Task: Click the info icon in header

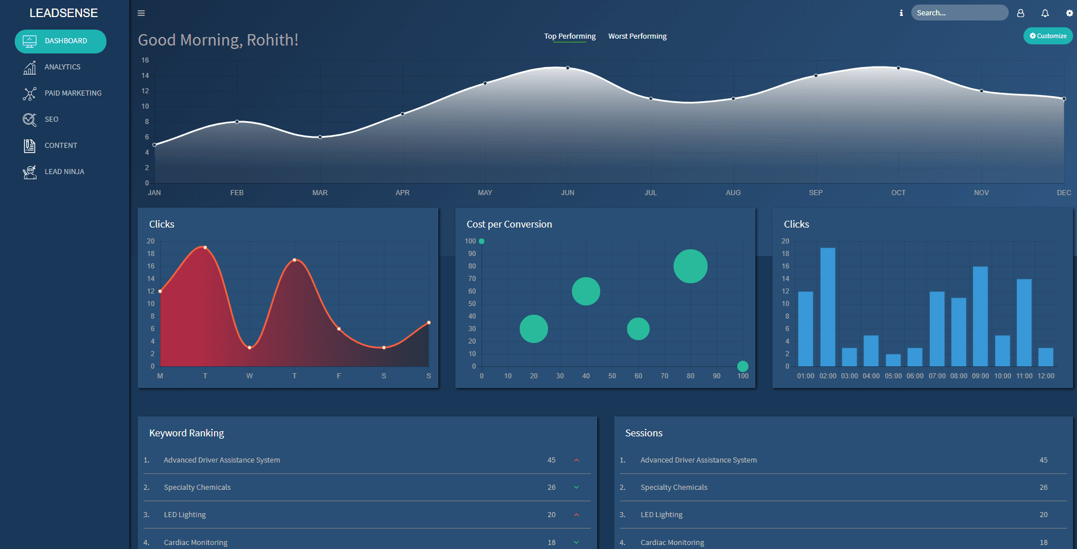Action: point(901,13)
